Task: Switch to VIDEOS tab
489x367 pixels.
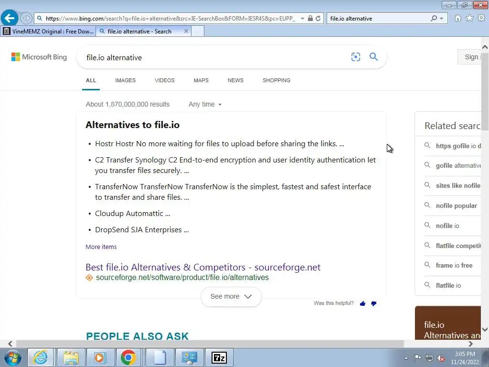Action: pos(165,80)
